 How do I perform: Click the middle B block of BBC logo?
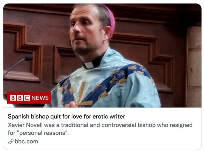tap(20, 98)
